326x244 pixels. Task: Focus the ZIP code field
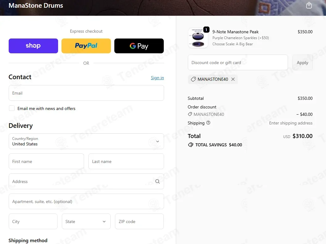pos(139,222)
